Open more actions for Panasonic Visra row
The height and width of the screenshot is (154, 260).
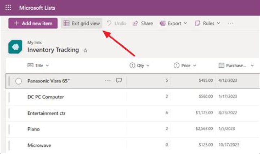(108, 81)
